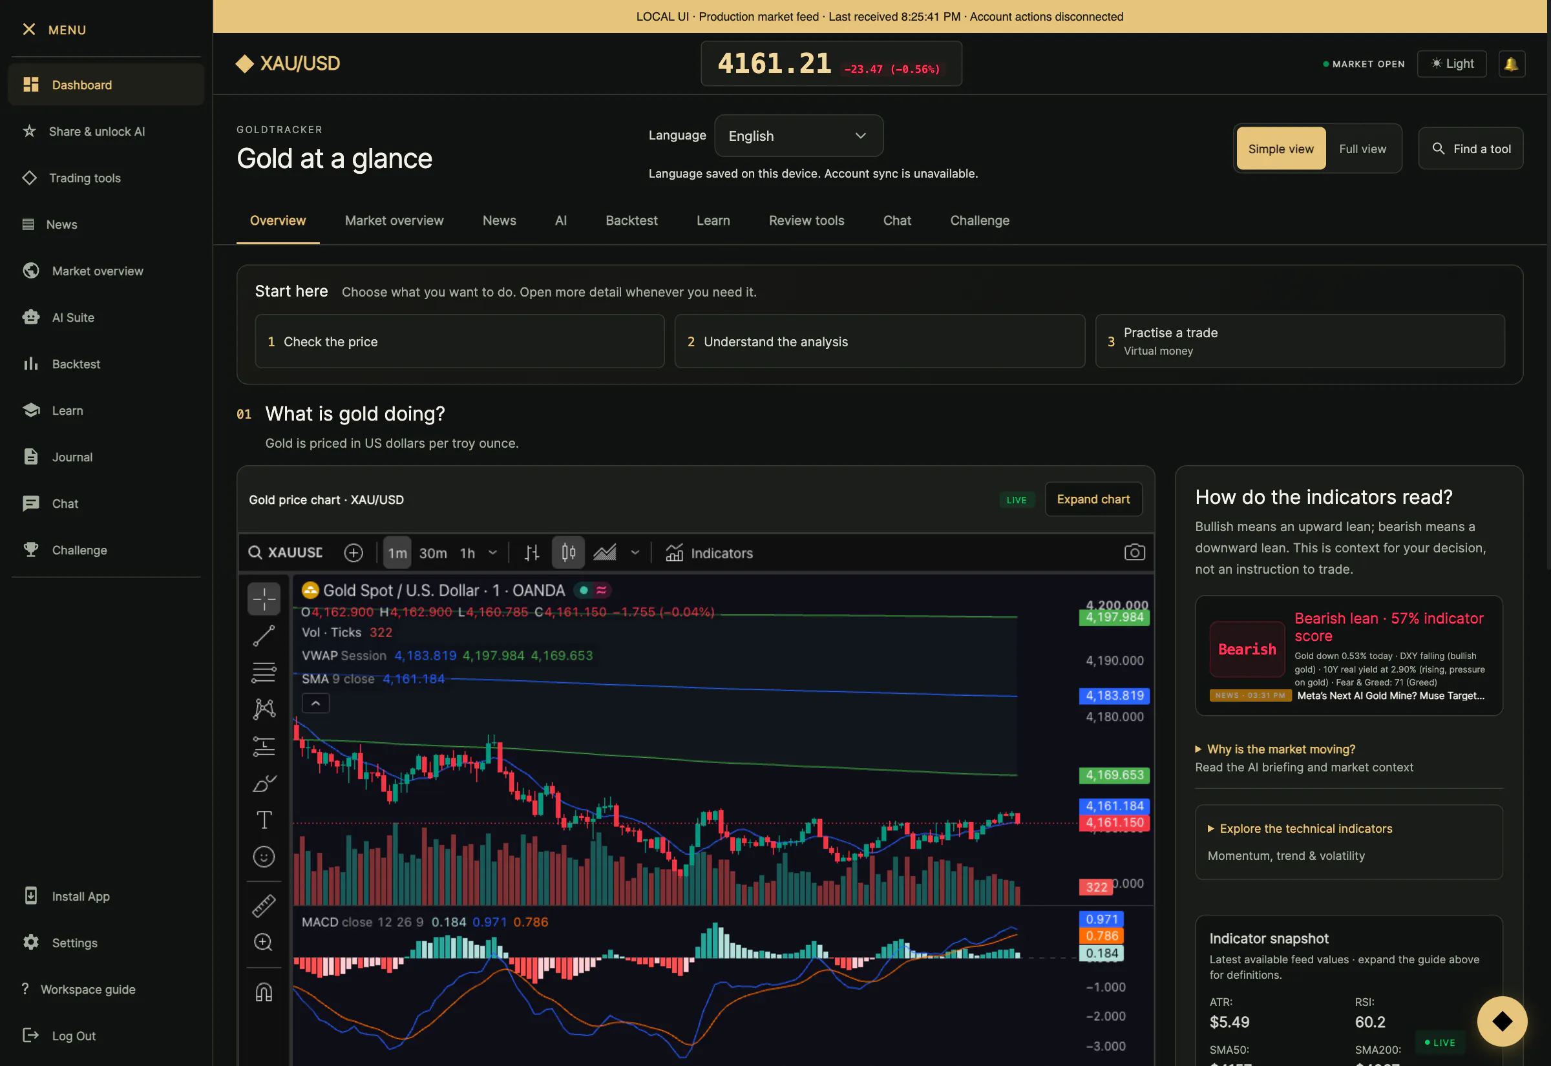Viewport: 1551px width, 1066px height.
Task: Select the XABCD pattern tool
Action: tap(264, 709)
